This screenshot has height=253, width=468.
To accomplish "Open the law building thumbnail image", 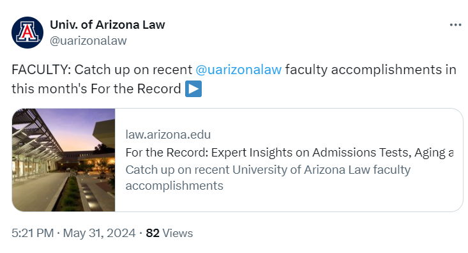I will point(64,160).
